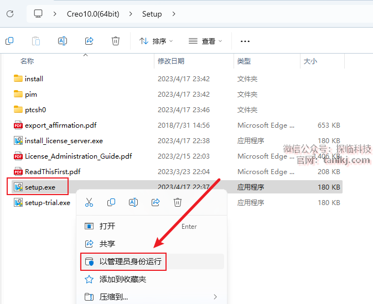The image size is (373, 304).
Task: Sort by 修改日期 column header
Action: pos(171,61)
